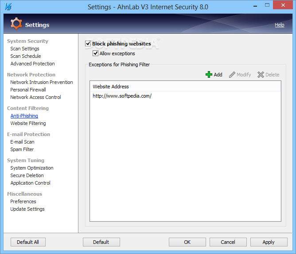Viewport: 296px width, 254px height.
Task: Click the Delete X icon
Action: [x=261, y=75]
